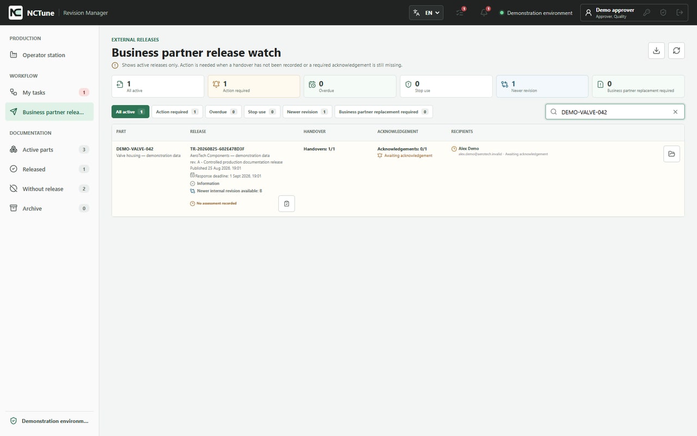This screenshot has height=436, width=697.
Task: Click the Business partner release watch heading
Action: (196, 53)
